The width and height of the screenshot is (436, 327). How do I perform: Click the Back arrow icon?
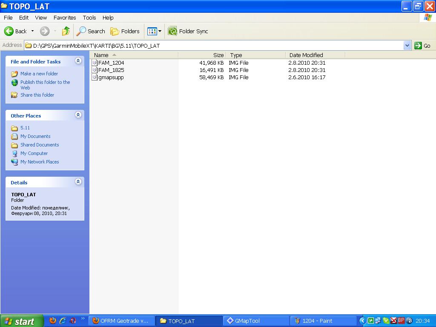coord(9,31)
